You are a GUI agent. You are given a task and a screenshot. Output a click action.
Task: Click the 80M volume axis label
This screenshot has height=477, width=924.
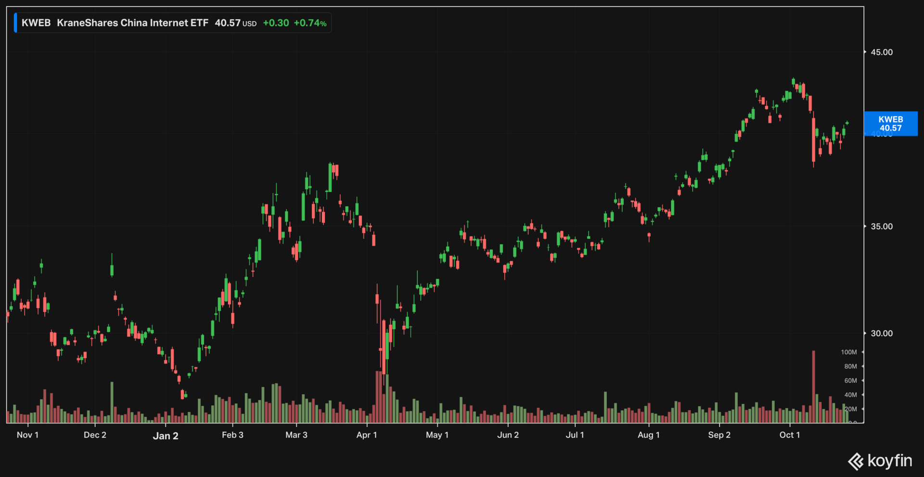pyautogui.click(x=850, y=366)
